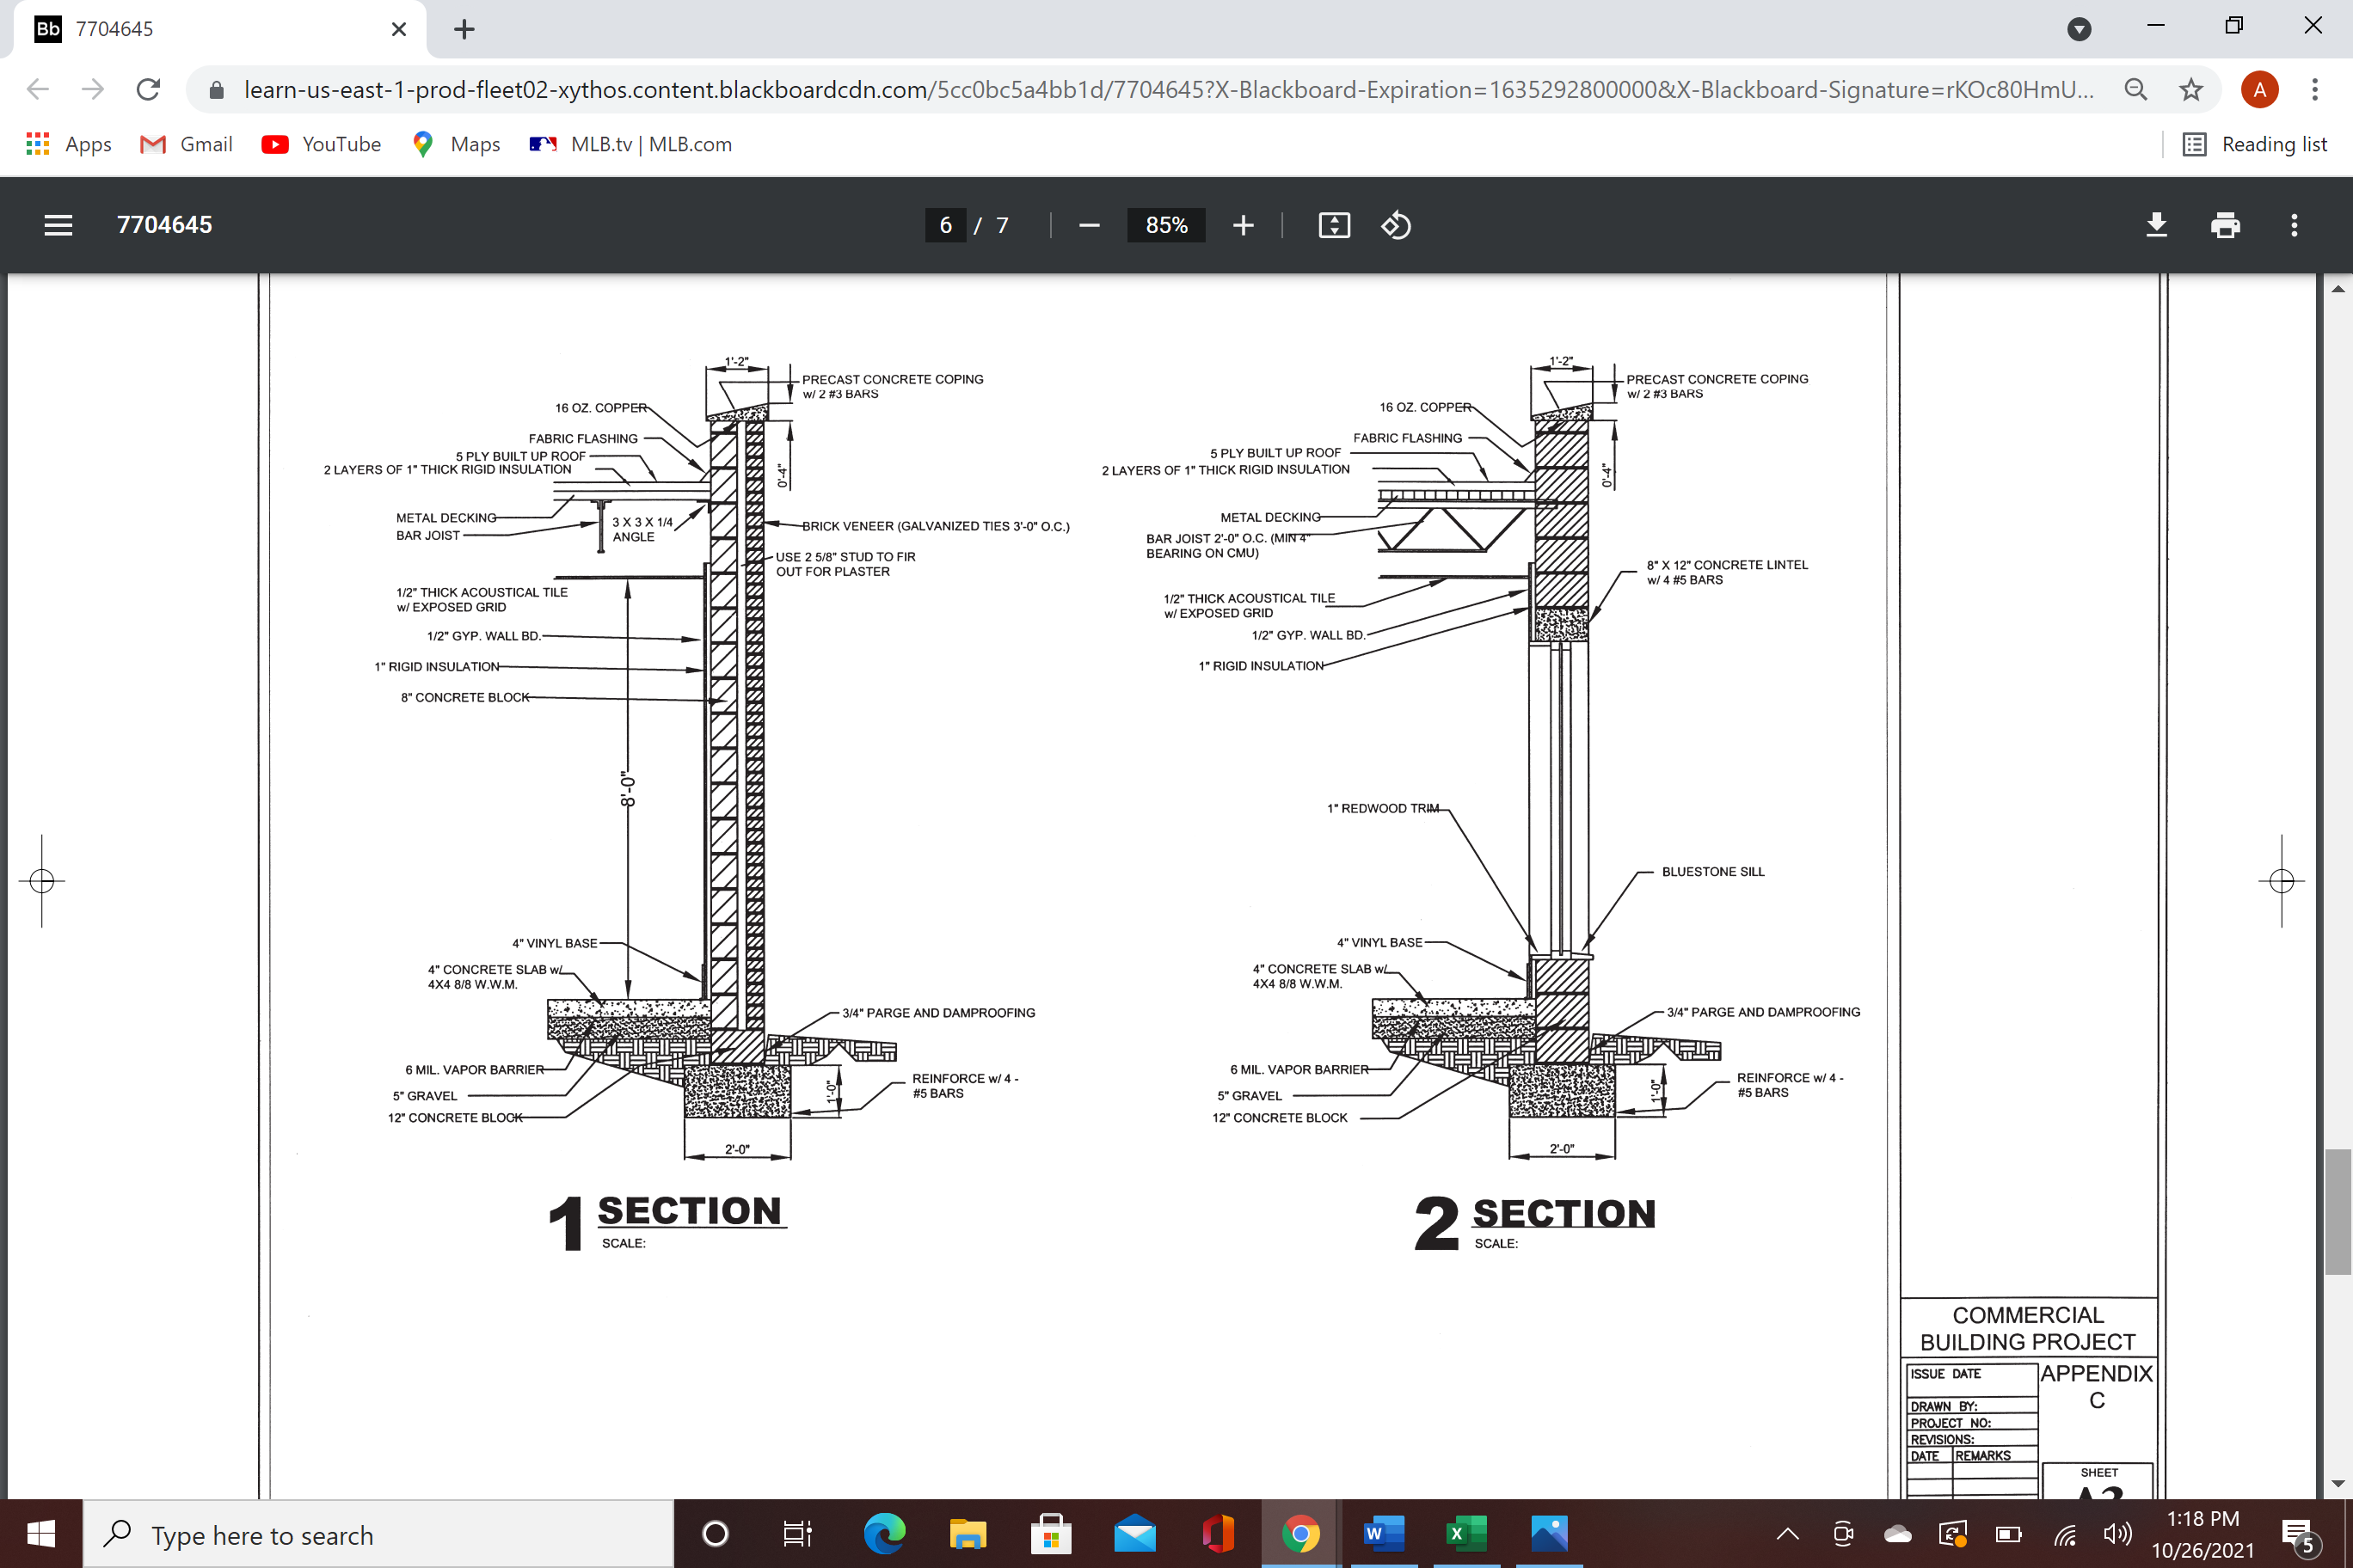2353x1568 pixels.
Task: Go back to previous page
Action: (x=38, y=90)
